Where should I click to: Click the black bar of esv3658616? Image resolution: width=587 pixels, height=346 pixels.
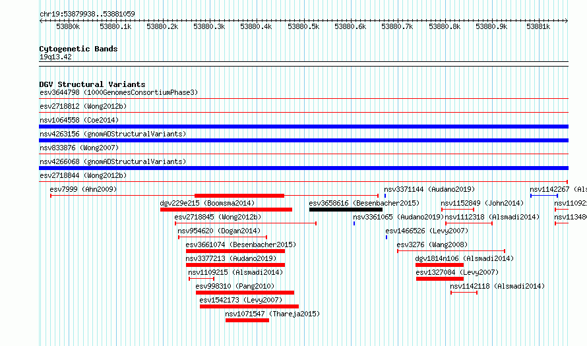[346, 210]
